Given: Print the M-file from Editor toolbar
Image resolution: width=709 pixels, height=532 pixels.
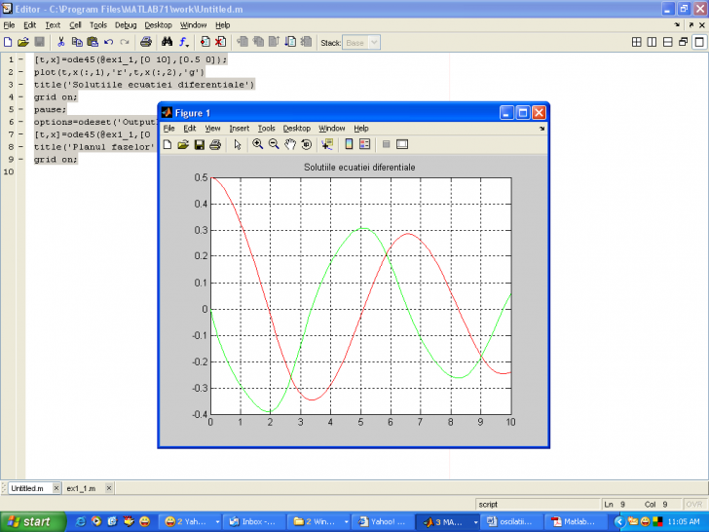Looking at the screenshot, I should (x=146, y=43).
